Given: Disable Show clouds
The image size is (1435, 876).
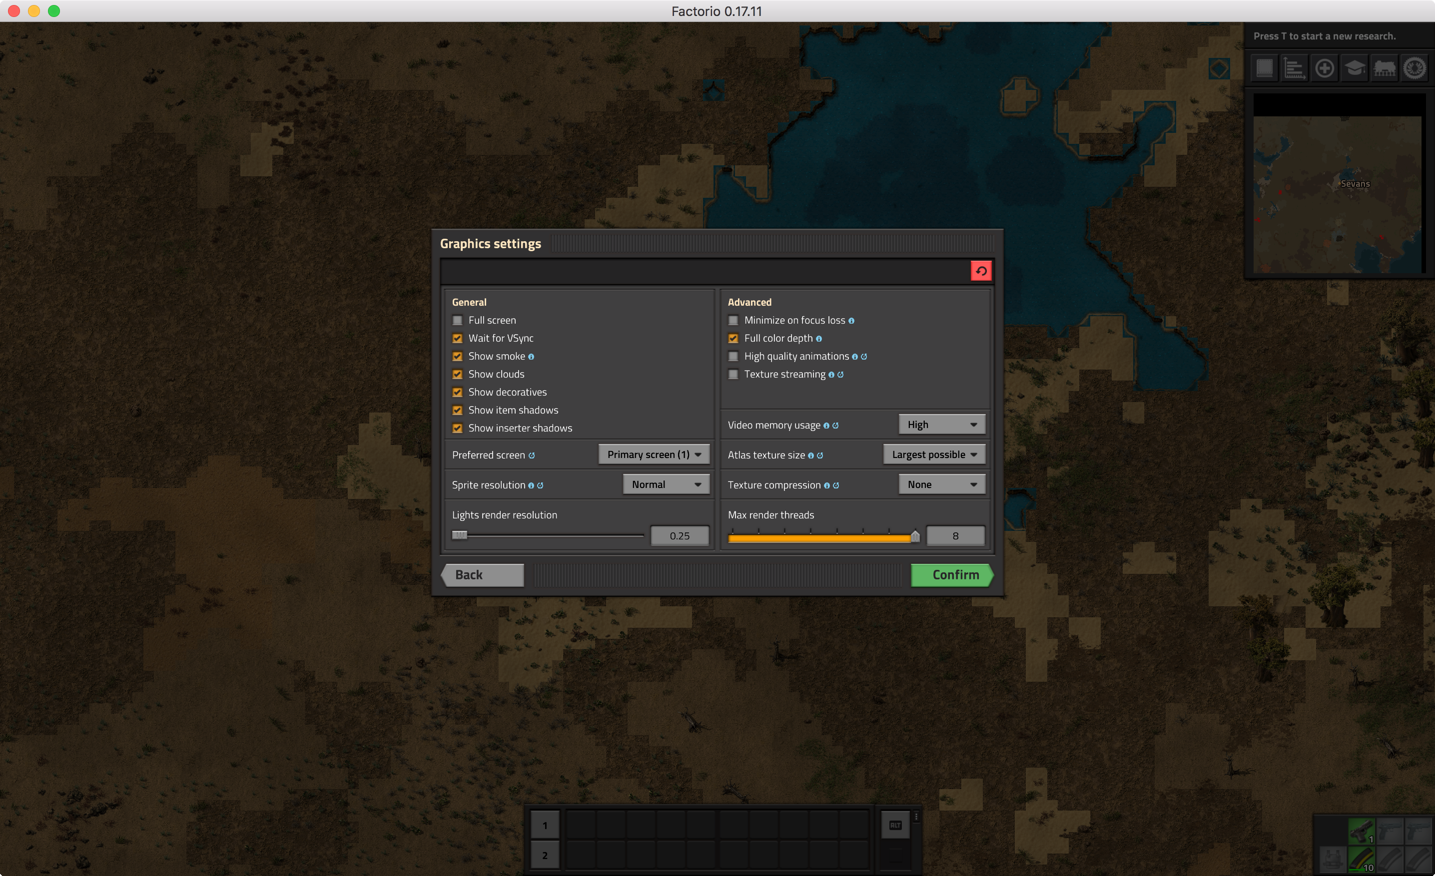Looking at the screenshot, I should [457, 374].
